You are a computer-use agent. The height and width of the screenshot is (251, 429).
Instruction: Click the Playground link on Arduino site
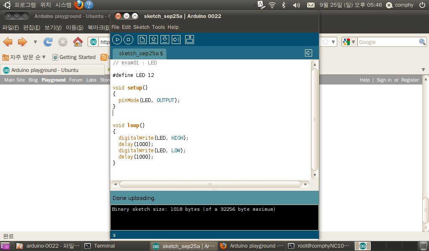click(53, 80)
